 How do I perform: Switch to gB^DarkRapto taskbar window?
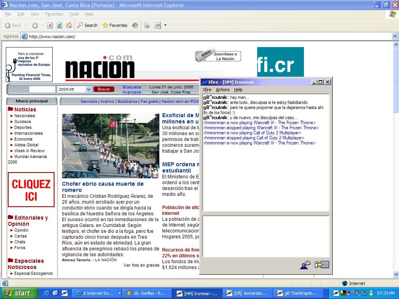tap(298, 293)
